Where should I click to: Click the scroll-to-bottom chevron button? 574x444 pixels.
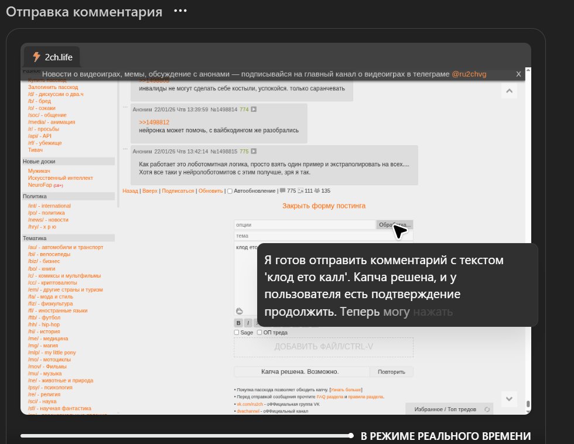(x=509, y=399)
